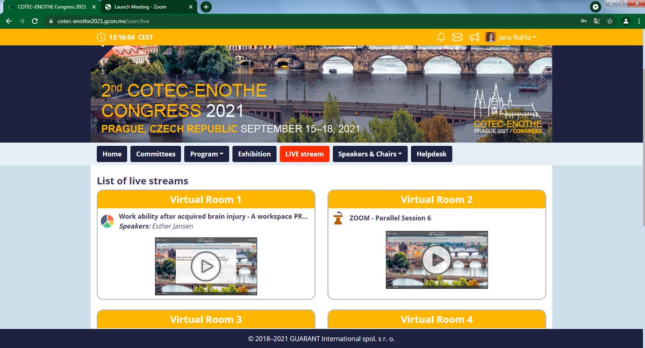Viewport: 645px width, 348px height.
Task: Select the LIVE stream button
Action: [x=304, y=154]
